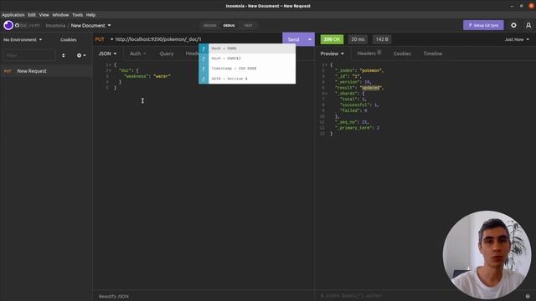Screen dimensions: 536x301
Task: Click the "_index": "pokemon" response line
Action: tap(359, 70)
